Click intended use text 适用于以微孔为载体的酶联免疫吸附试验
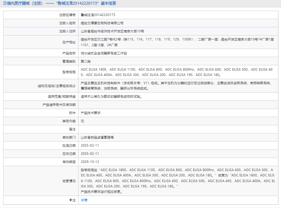Viewport: 281px width, 208px height. click(111, 97)
